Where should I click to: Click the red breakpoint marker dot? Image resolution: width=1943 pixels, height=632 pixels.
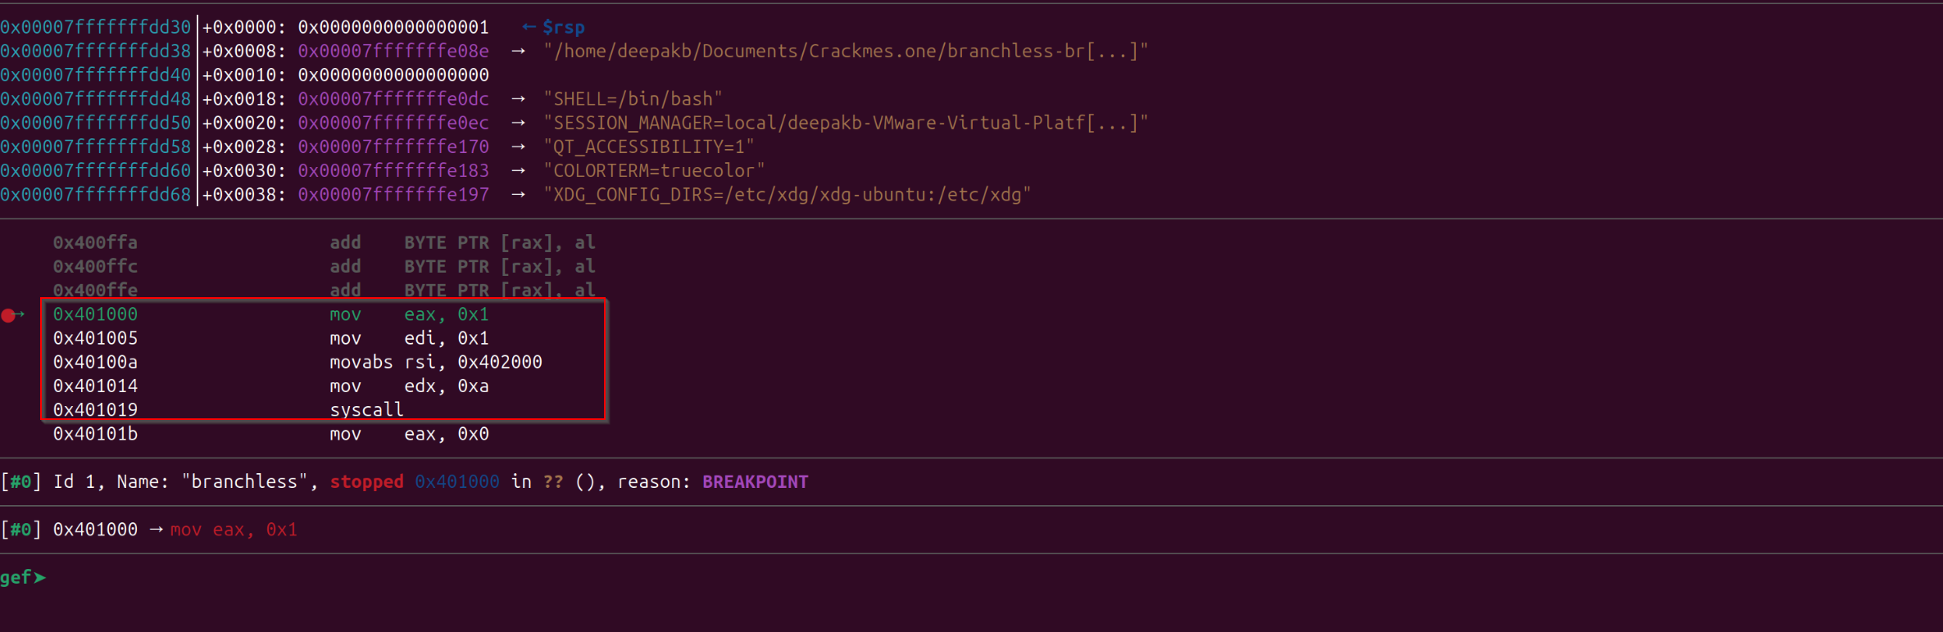pyautogui.click(x=8, y=315)
